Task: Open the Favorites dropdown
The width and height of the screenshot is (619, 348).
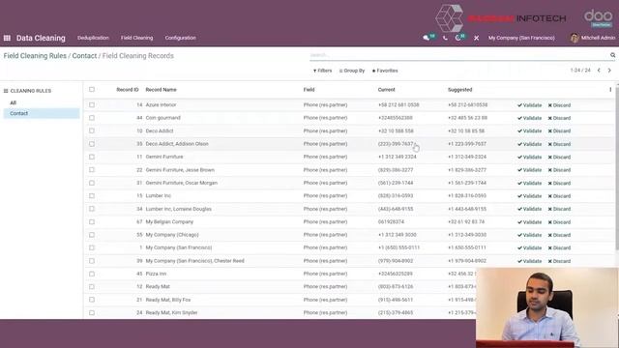Action: pyautogui.click(x=385, y=71)
